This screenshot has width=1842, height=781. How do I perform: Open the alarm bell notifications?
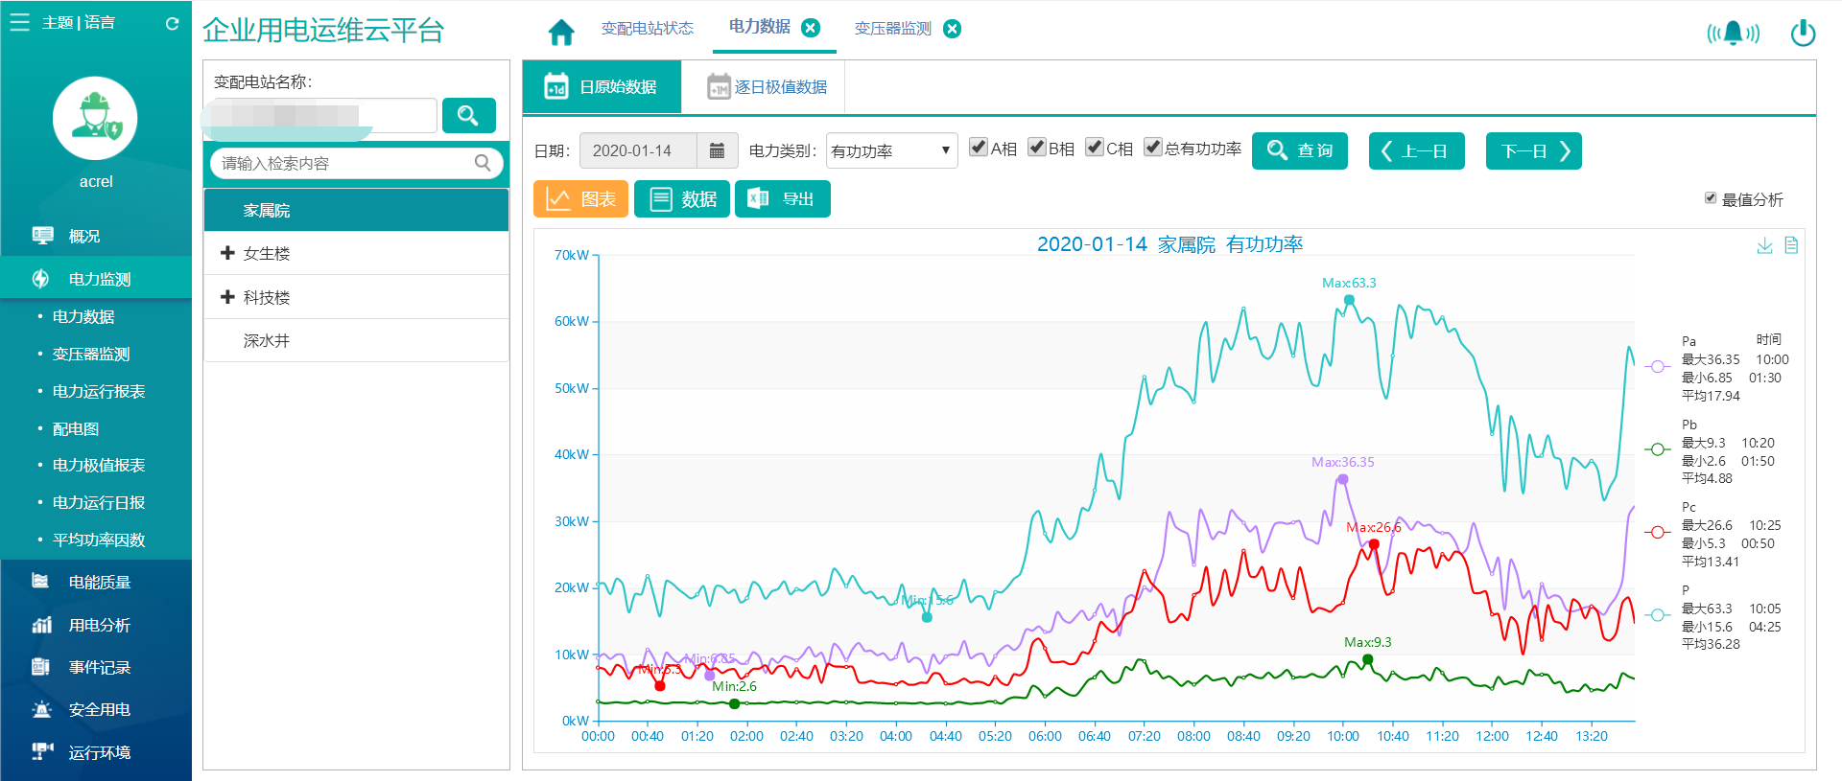(x=1733, y=34)
